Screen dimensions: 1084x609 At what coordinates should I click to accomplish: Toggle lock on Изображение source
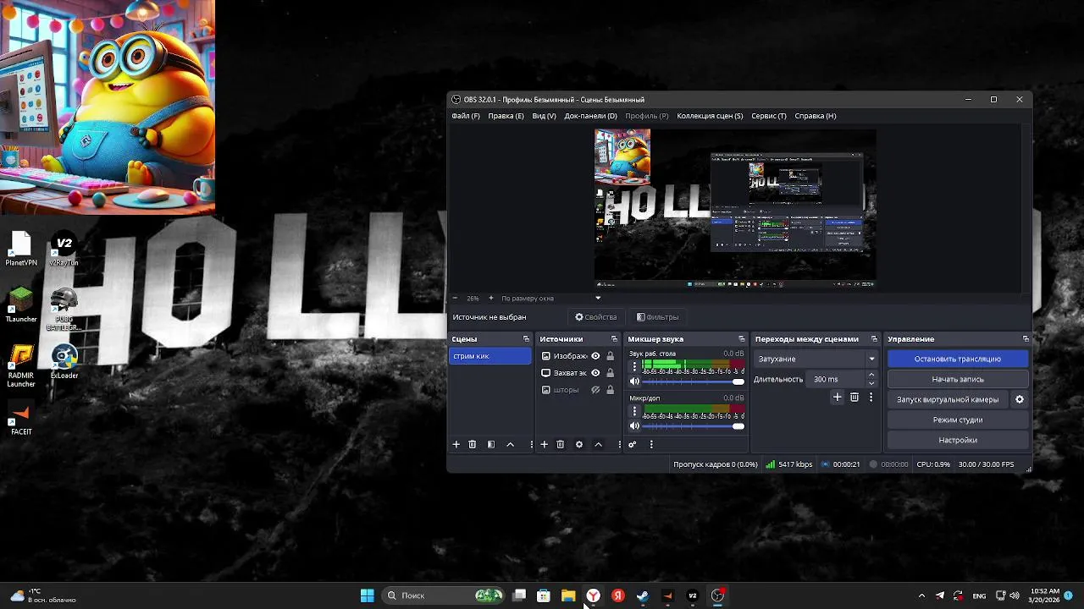click(610, 356)
